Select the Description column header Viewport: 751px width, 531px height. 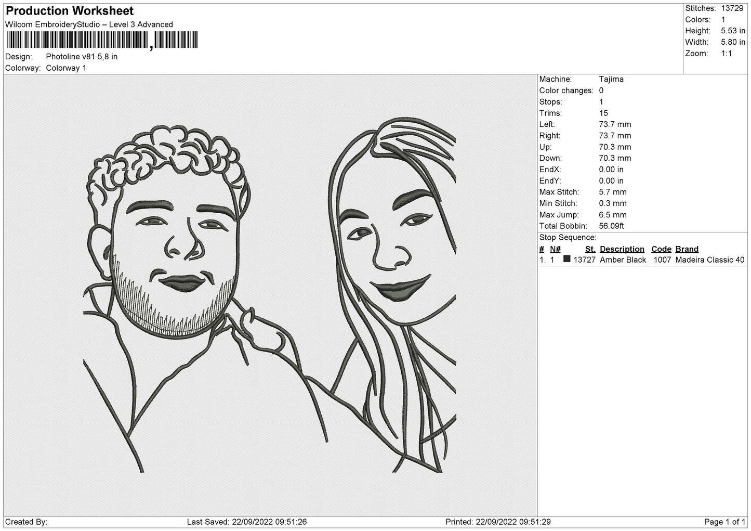pos(622,249)
